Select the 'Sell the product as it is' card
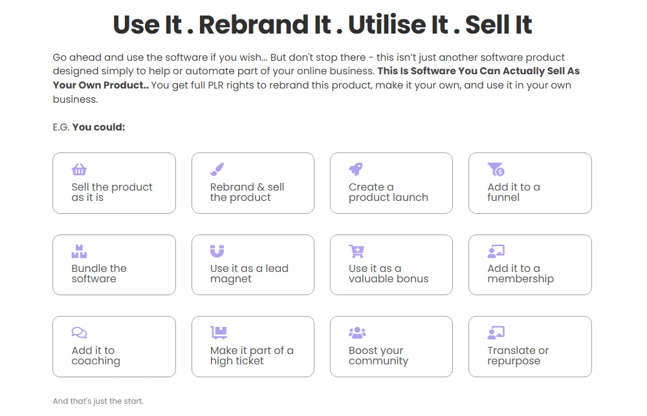The width and height of the screenshot is (647, 416). (x=114, y=192)
